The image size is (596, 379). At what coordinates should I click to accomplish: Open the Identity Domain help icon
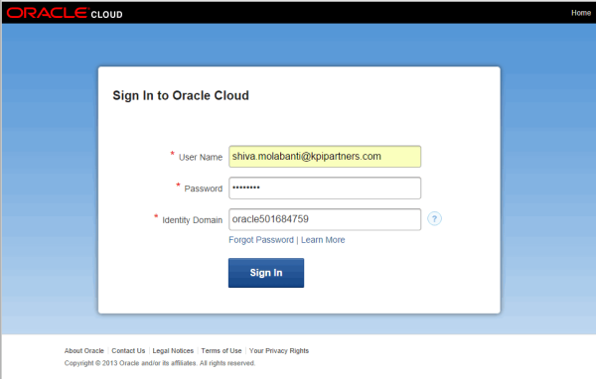pyautogui.click(x=434, y=218)
